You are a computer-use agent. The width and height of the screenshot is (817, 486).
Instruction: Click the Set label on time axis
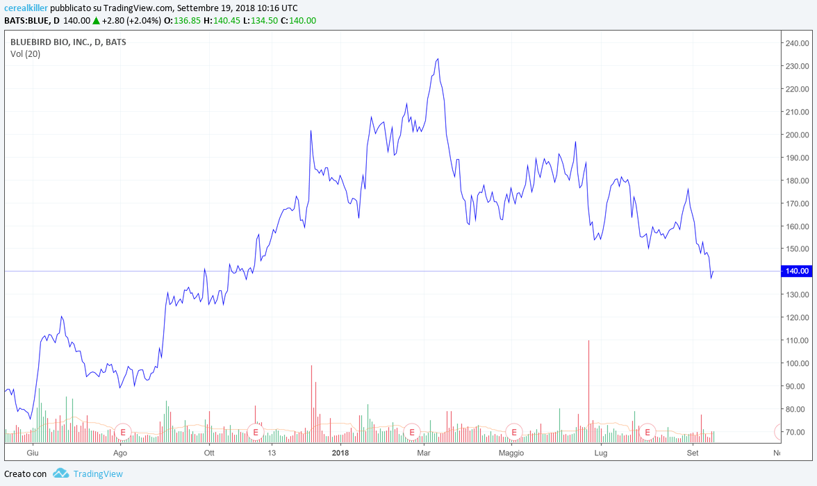point(692,453)
